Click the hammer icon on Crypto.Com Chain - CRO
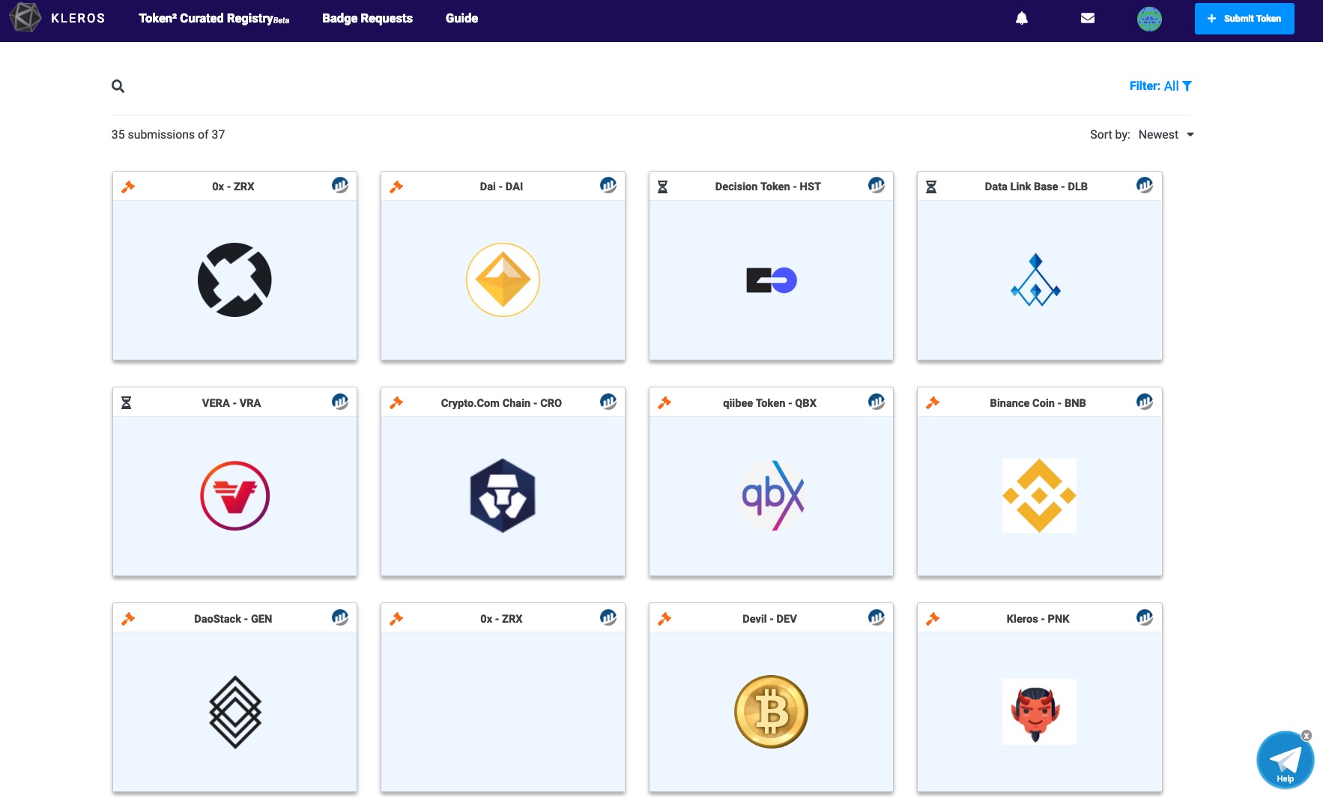This screenshot has height=798, width=1323. 396,403
